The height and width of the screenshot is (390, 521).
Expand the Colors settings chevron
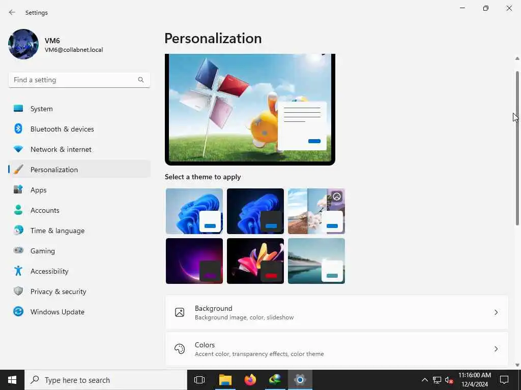point(496,349)
